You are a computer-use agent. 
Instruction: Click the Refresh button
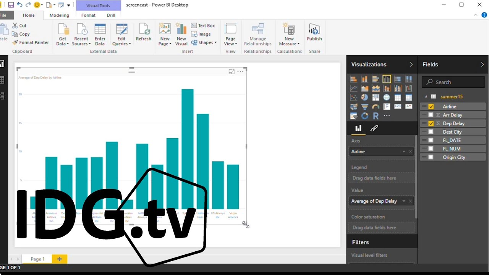coord(144,32)
